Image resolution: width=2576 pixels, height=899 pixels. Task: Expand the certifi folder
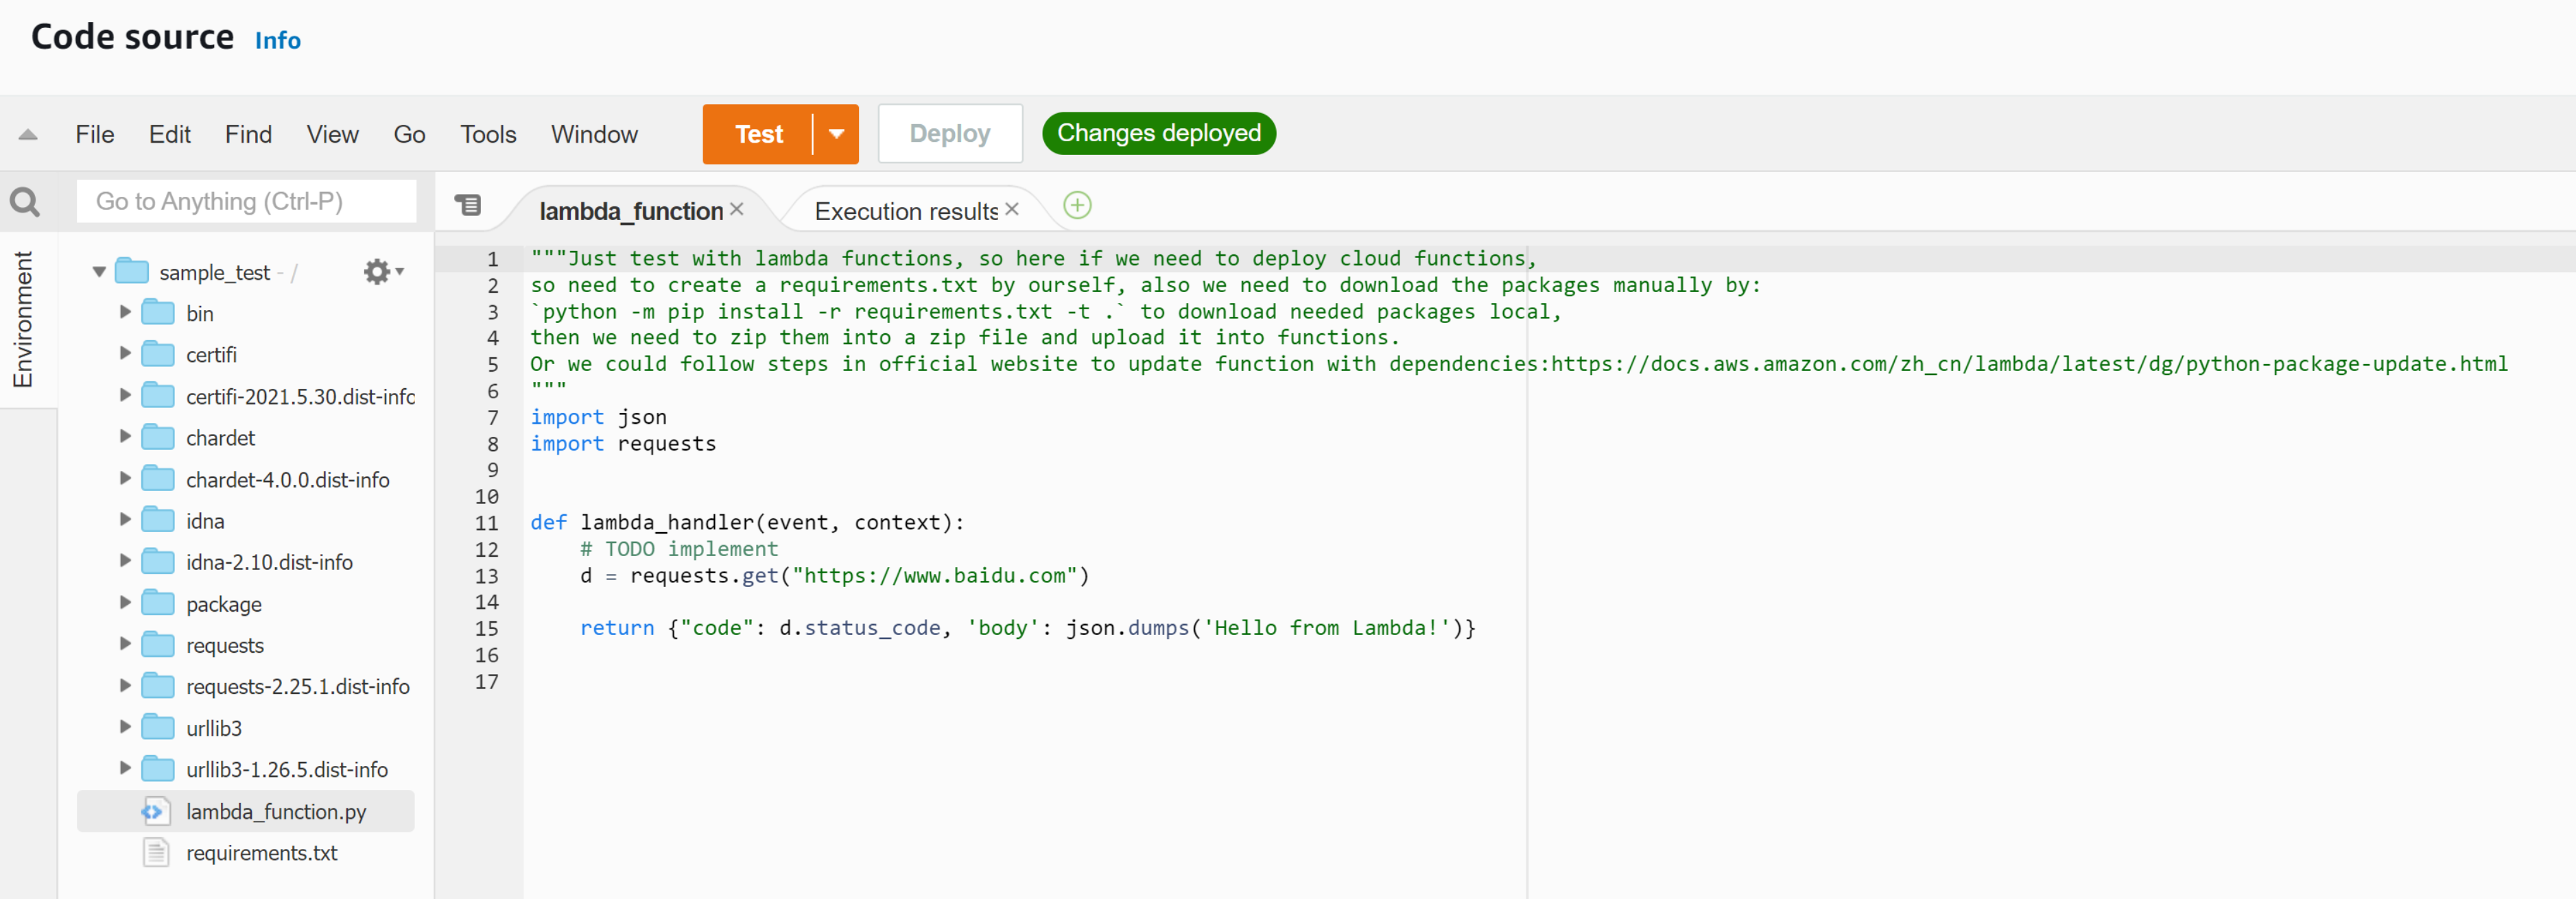tap(125, 353)
